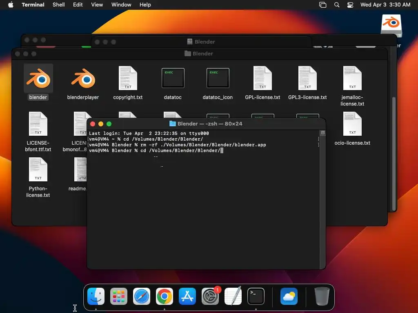Open Finder from the Dock

coord(96,296)
